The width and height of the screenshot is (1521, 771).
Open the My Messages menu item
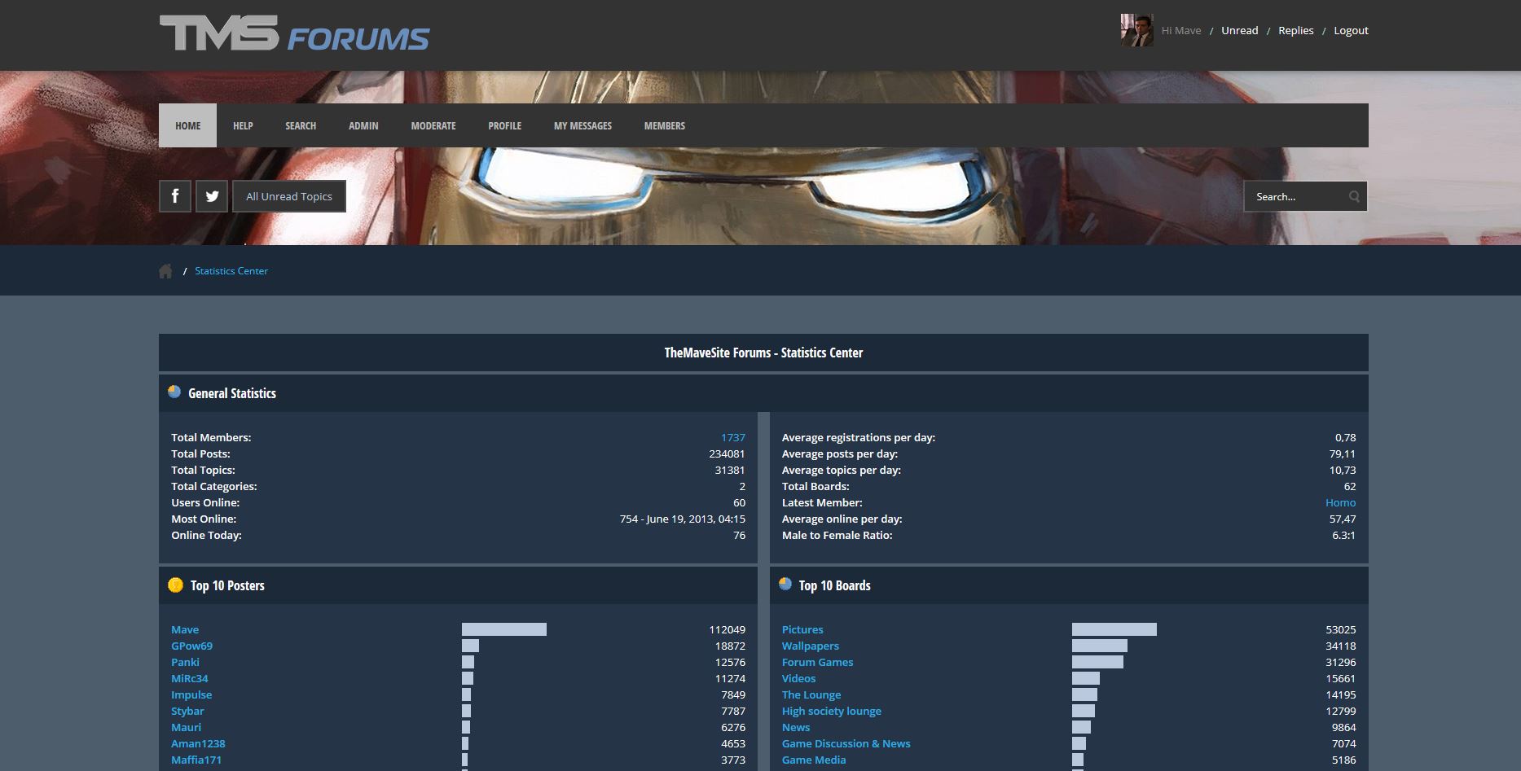582,125
